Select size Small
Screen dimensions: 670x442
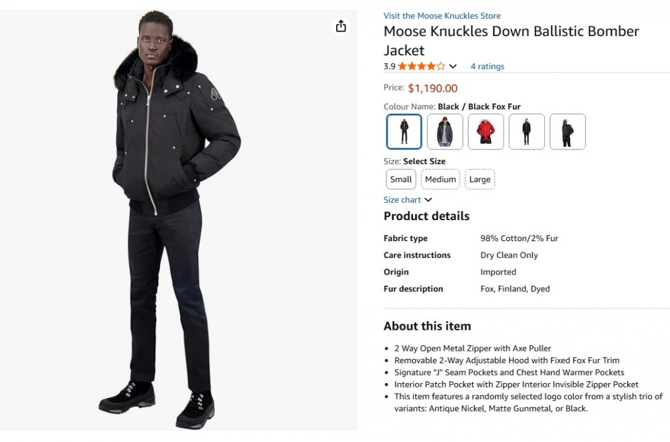[x=401, y=179]
